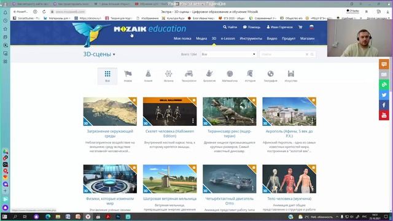The image size is (393, 221).
Task: Click the orange chat side button
Action: pyautogui.click(x=384, y=64)
